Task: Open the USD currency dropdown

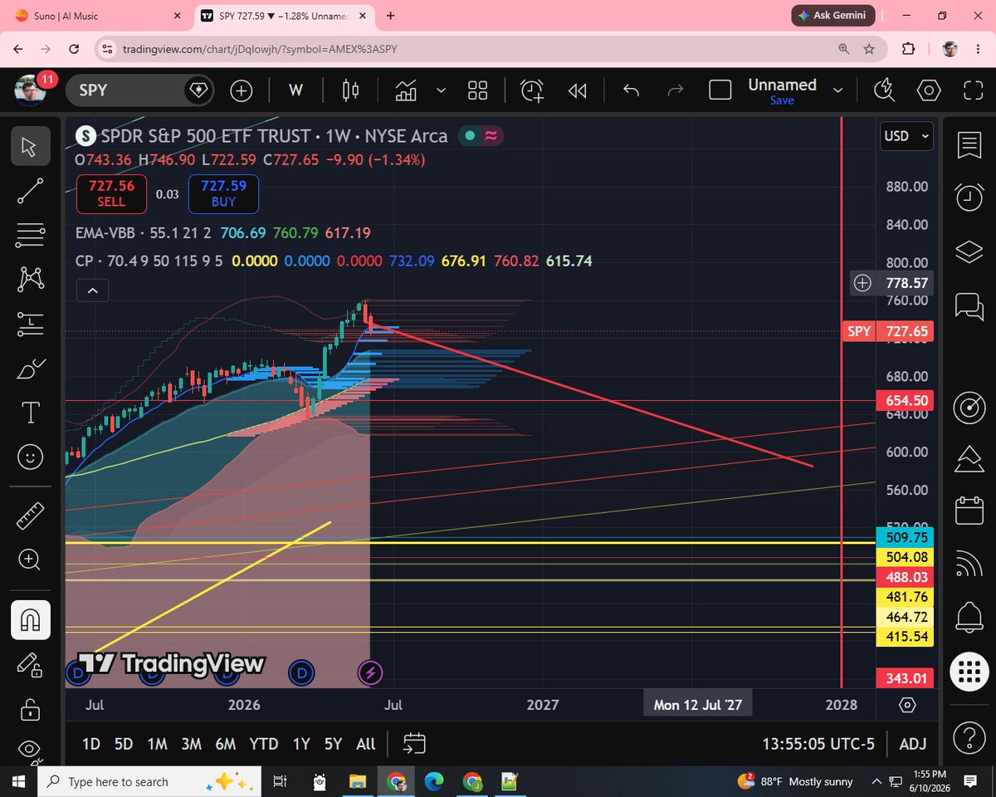Action: 906,136
